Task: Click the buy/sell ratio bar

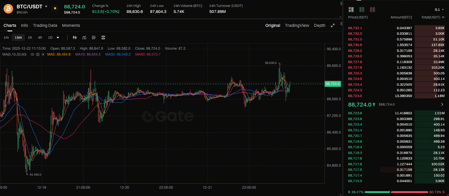Action: (x=396, y=192)
